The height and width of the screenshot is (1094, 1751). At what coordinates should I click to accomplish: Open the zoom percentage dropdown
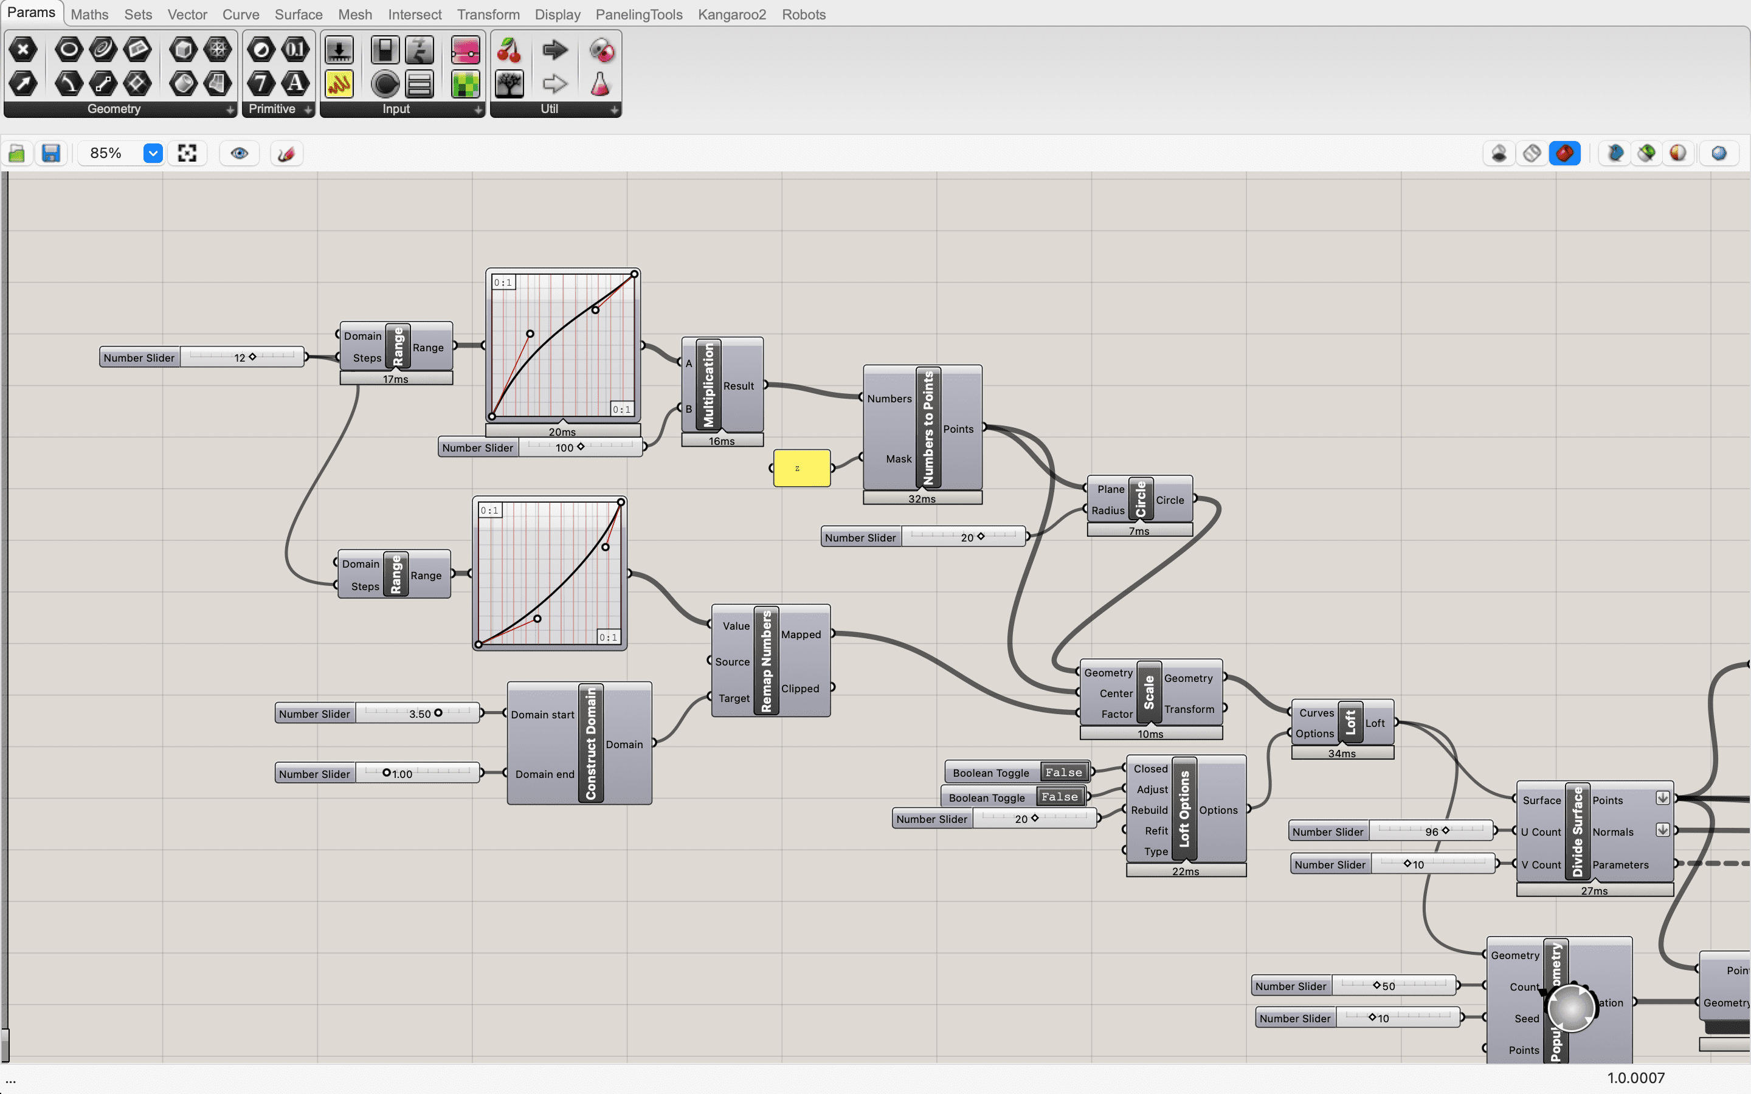click(x=153, y=153)
